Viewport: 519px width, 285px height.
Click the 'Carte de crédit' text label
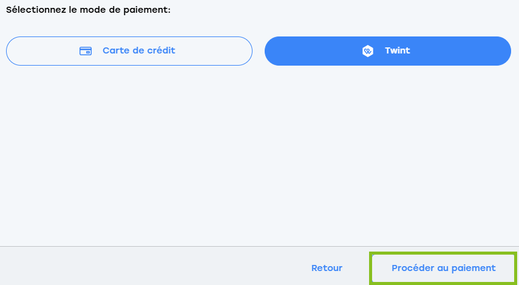[138, 50]
